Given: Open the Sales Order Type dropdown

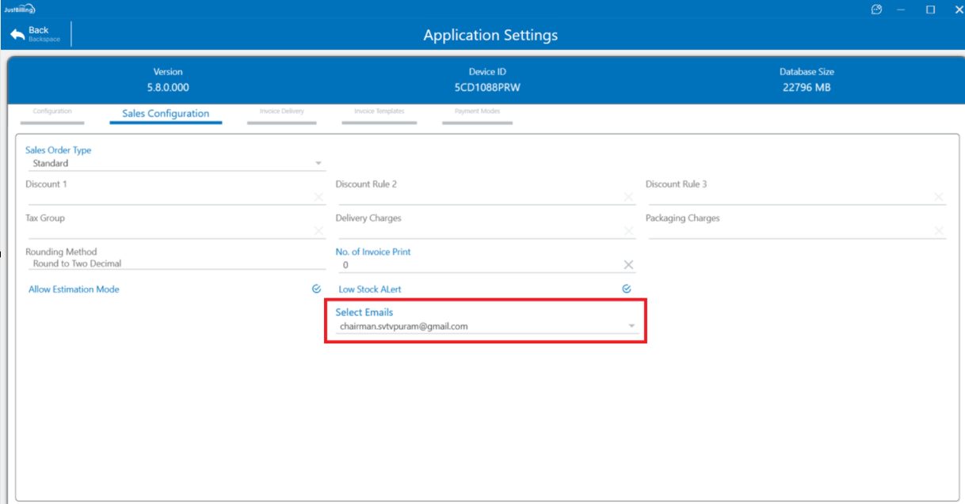Looking at the screenshot, I should [x=318, y=164].
